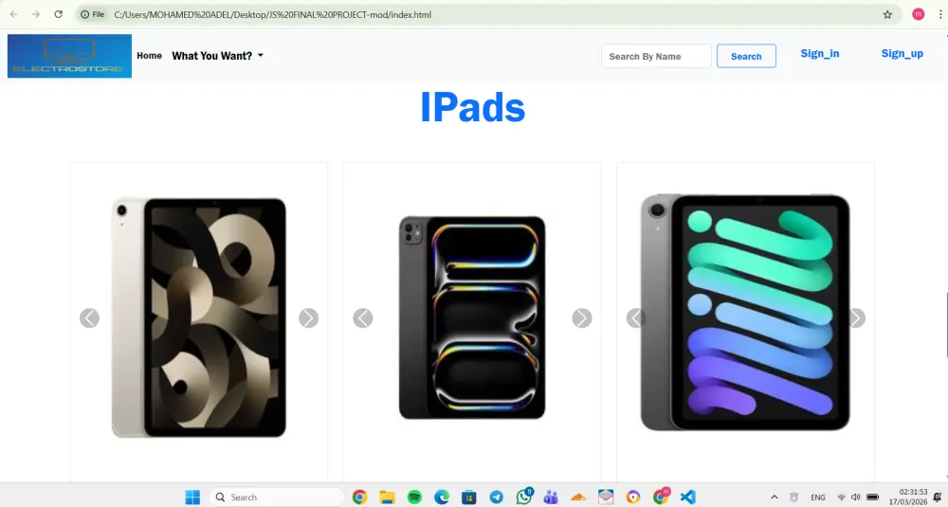Select the address bar URL
The image size is (948, 507).
point(272,14)
